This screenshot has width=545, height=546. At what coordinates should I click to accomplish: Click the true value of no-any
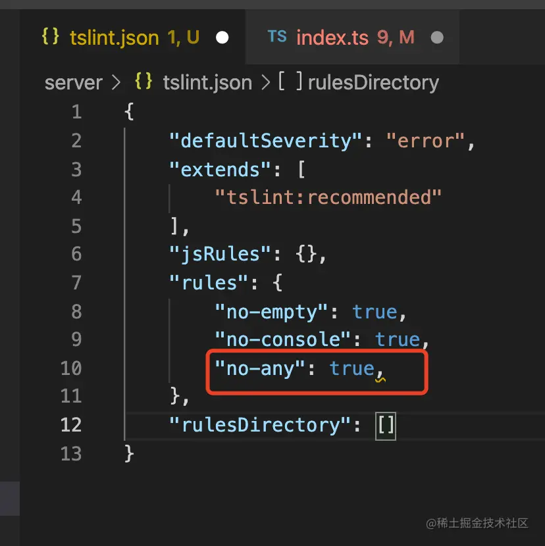click(352, 368)
